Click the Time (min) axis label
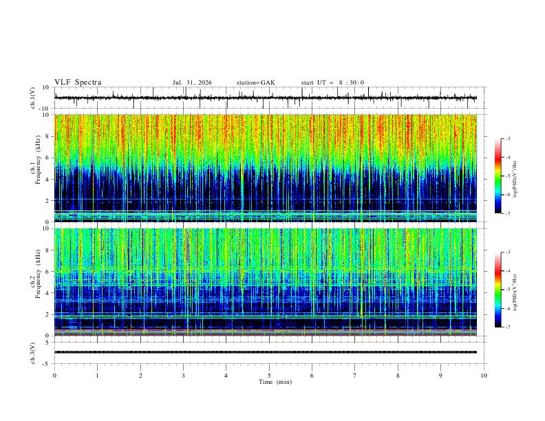545x421 pixels. tap(275, 382)
